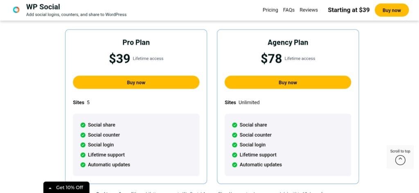Buy the Pro Plan now

pyautogui.click(x=136, y=82)
